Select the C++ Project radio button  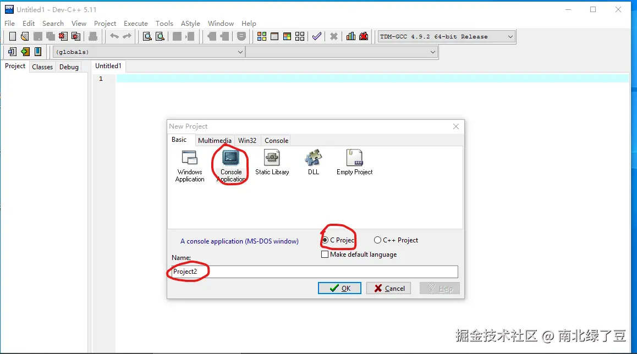point(377,240)
